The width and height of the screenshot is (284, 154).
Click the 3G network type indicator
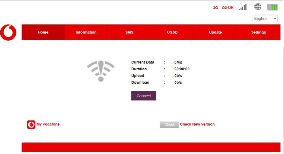215,8
